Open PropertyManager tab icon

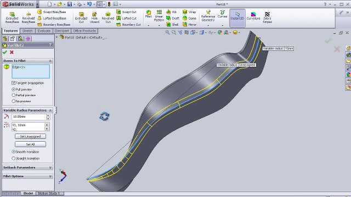click(x=13, y=39)
